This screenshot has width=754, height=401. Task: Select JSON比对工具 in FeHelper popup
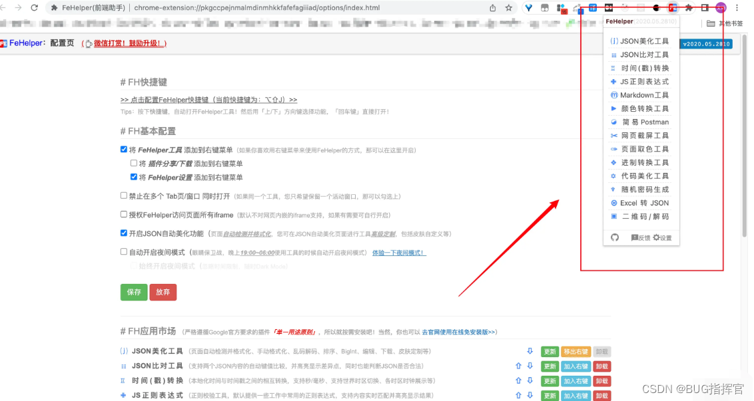[640, 55]
